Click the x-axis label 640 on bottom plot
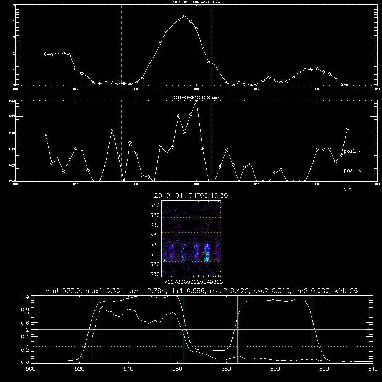 point(373,369)
